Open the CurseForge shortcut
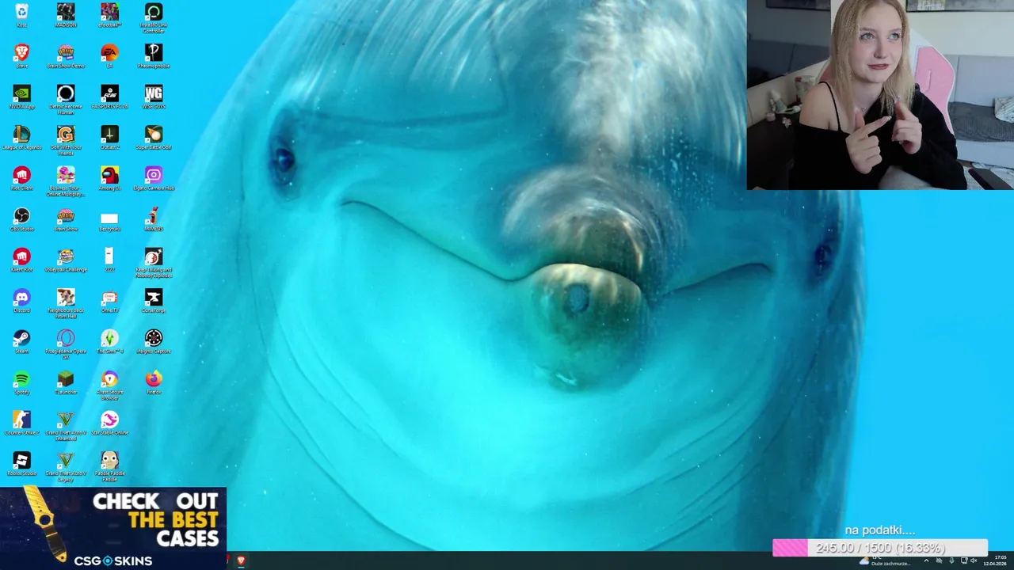Screen dimensions: 1014x570 pyautogui.click(x=154, y=302)
